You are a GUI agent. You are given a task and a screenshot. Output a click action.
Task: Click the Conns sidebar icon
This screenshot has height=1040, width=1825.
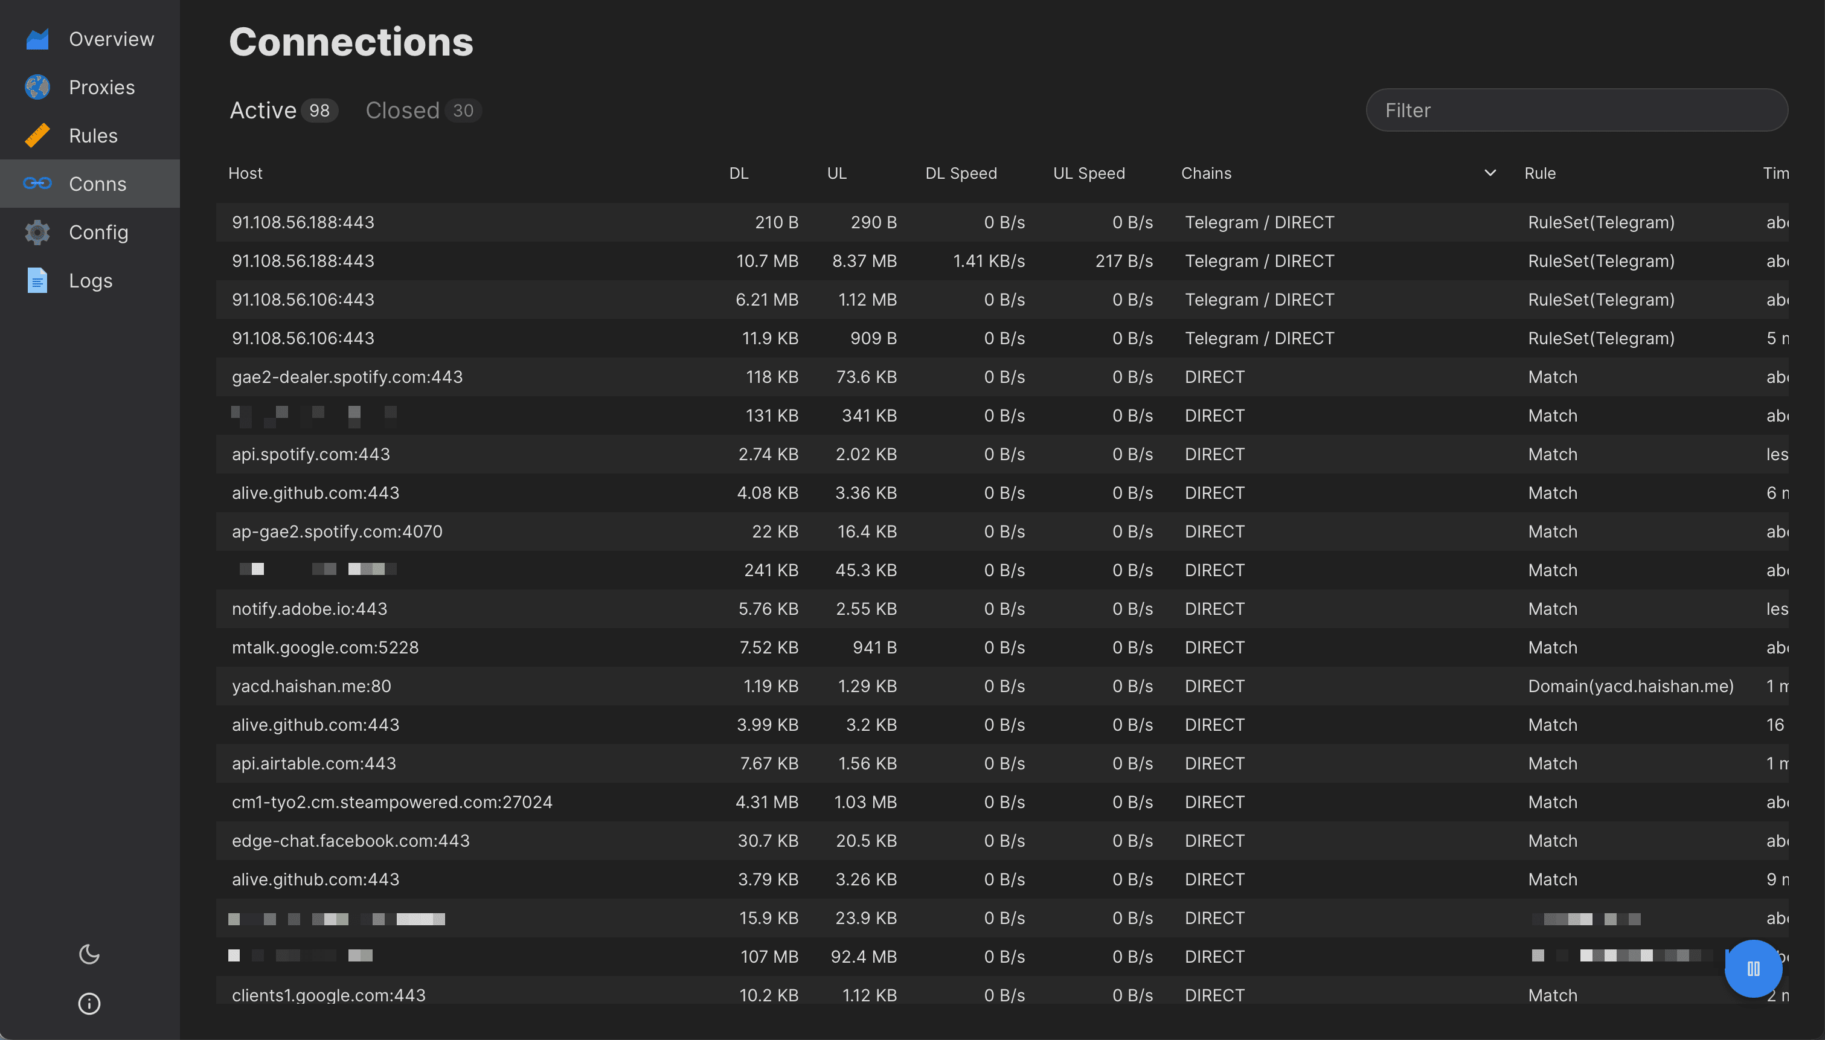pos(36,183)
